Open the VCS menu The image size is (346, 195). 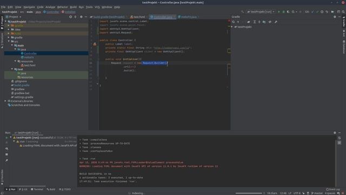tap(97, 7)
